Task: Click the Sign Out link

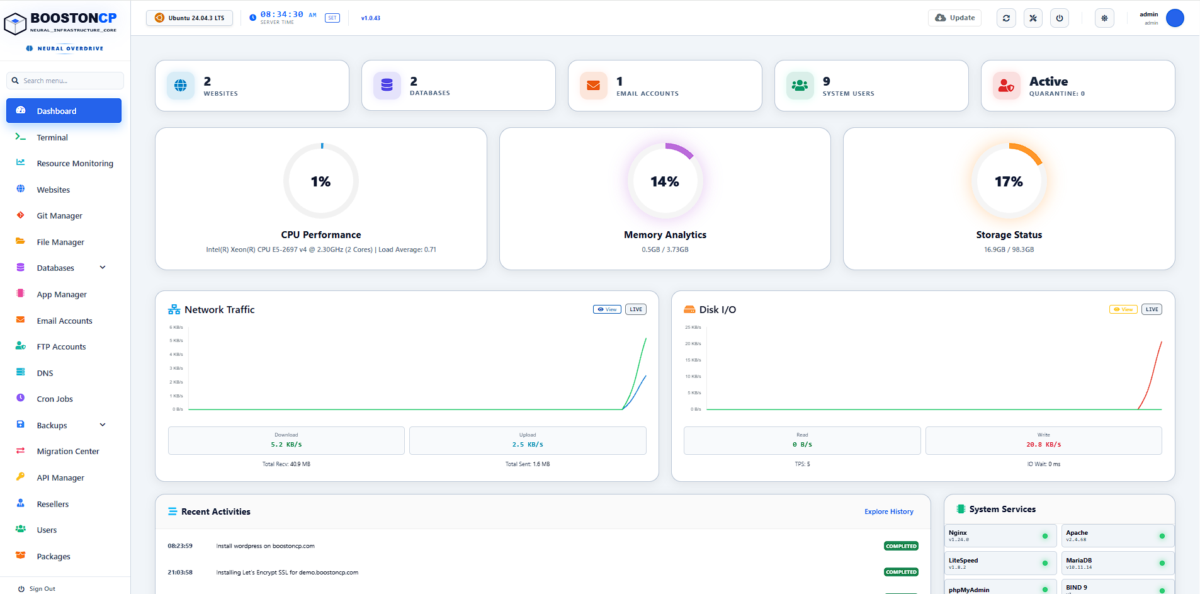Action: tap(37, 588)
